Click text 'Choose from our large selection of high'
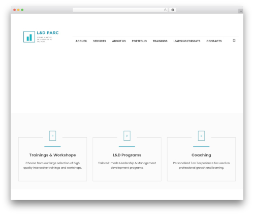254x215 pixels. (x=52, y=163)
